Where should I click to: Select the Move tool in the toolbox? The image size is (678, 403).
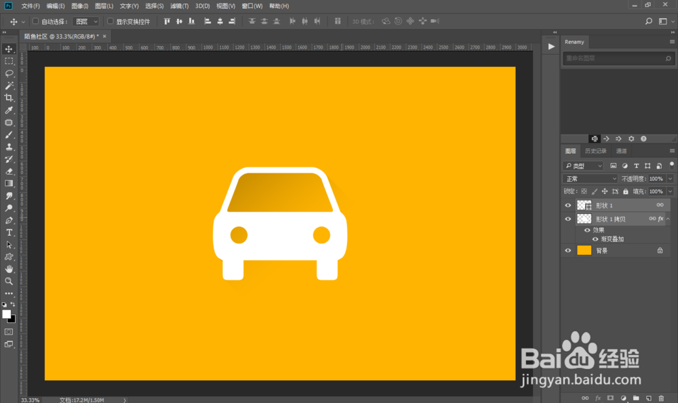click(9, 49)
